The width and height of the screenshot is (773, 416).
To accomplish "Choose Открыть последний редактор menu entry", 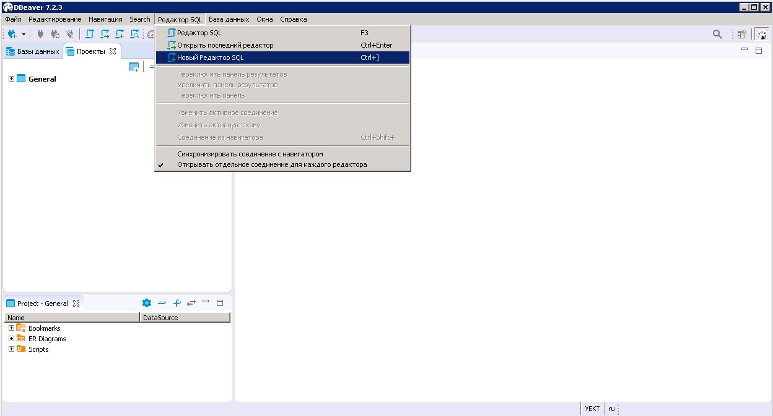I will (283, 45).
